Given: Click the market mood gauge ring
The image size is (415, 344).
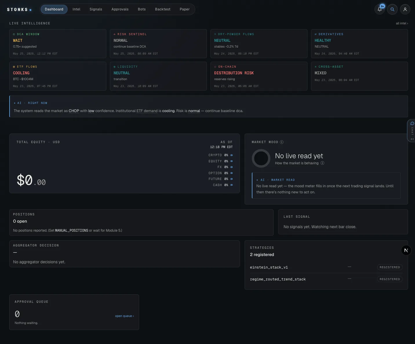Looking at the screenshot, I should coord(261,158).
